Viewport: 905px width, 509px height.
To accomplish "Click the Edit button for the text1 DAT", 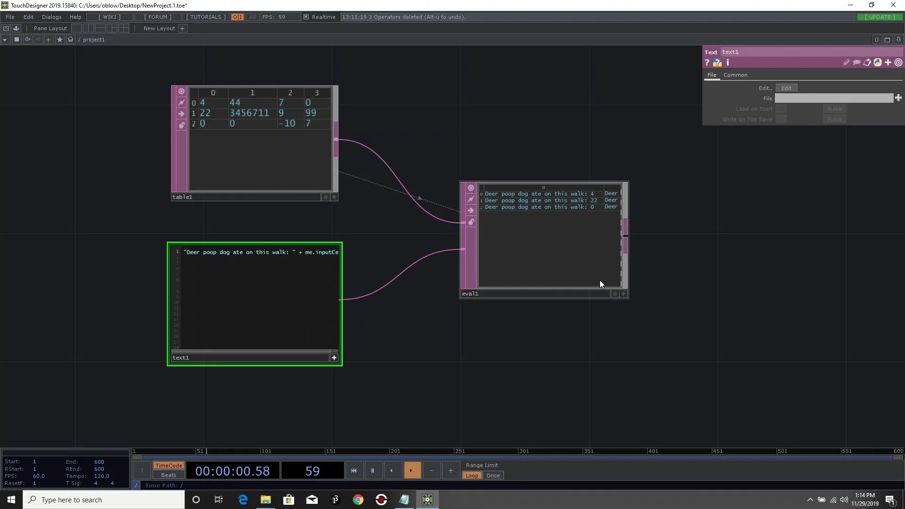I will point(787,88).
